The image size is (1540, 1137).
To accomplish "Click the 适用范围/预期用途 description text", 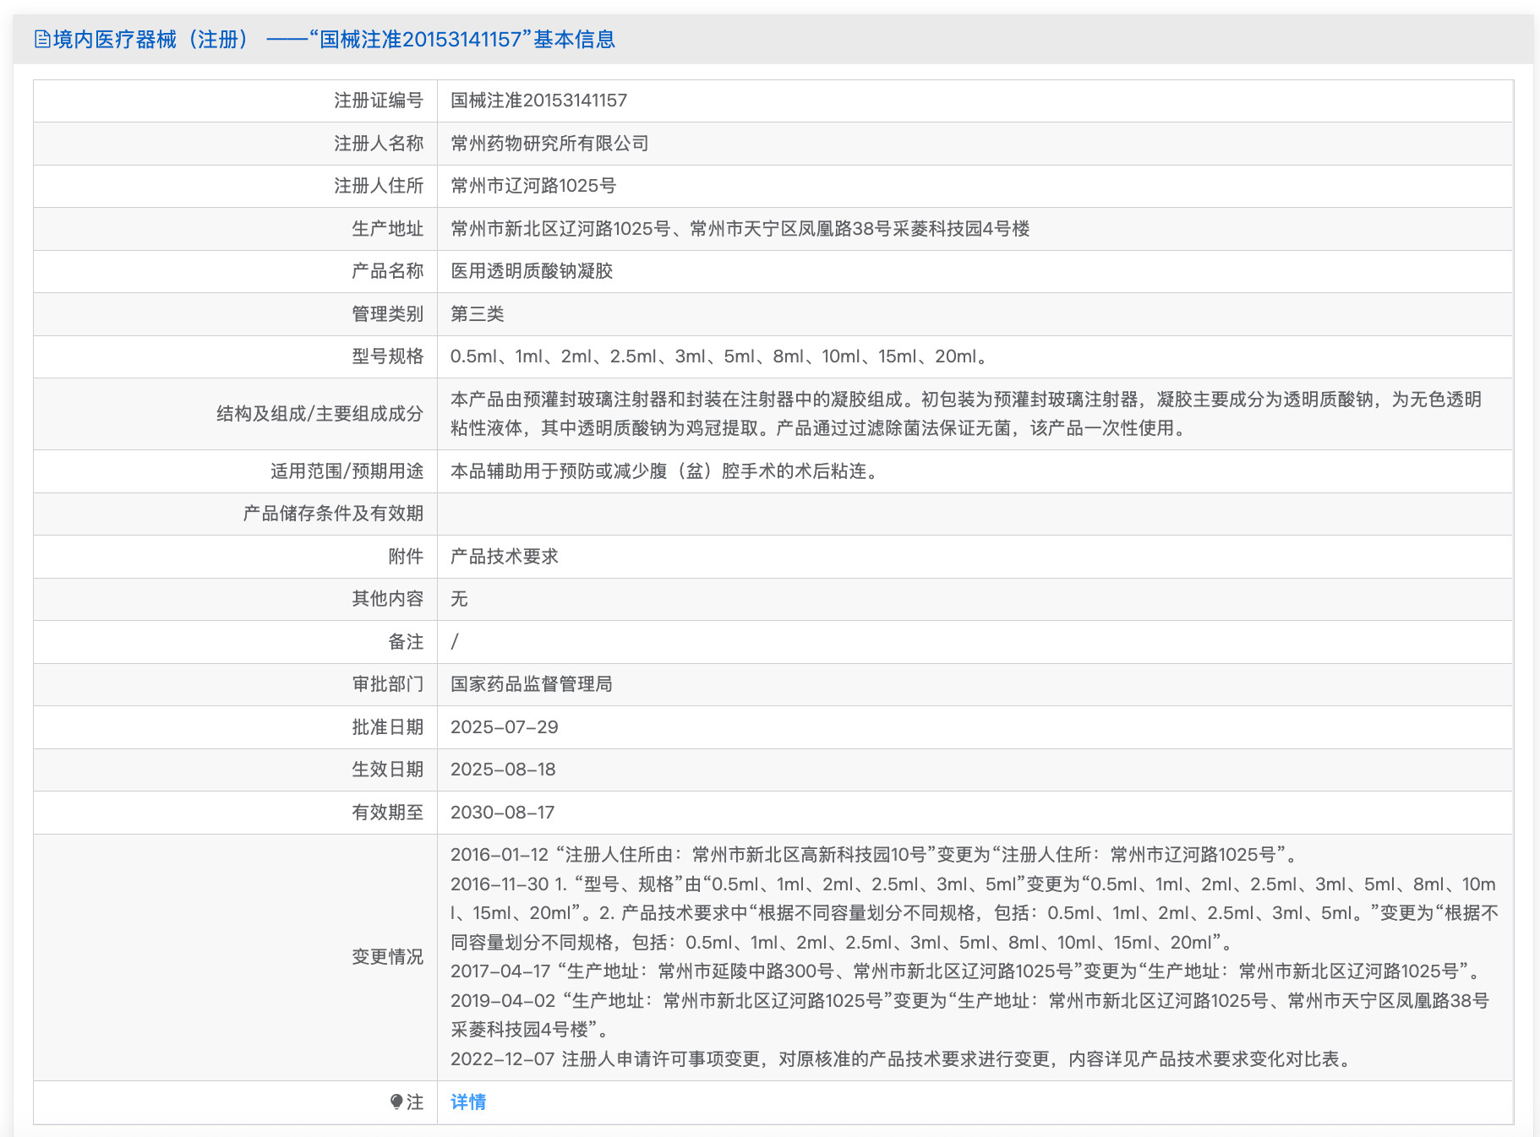I will pyautogui.click(x=665, y=471).
